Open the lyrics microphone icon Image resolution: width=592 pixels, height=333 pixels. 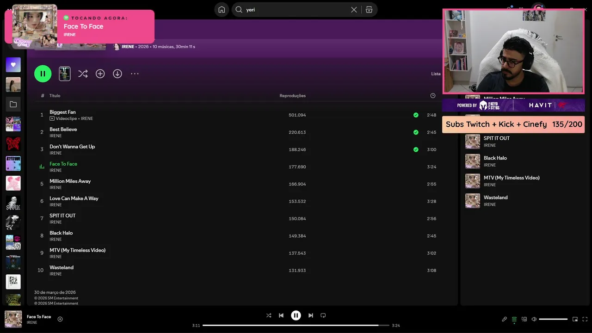coord(505,319)
